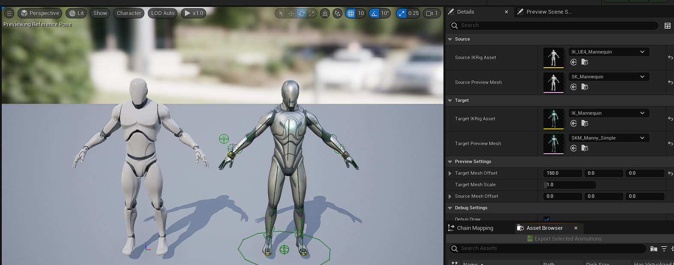Open the 0.25 scale snap value menu
Screen dimensions: 674x265
point(413,13)
